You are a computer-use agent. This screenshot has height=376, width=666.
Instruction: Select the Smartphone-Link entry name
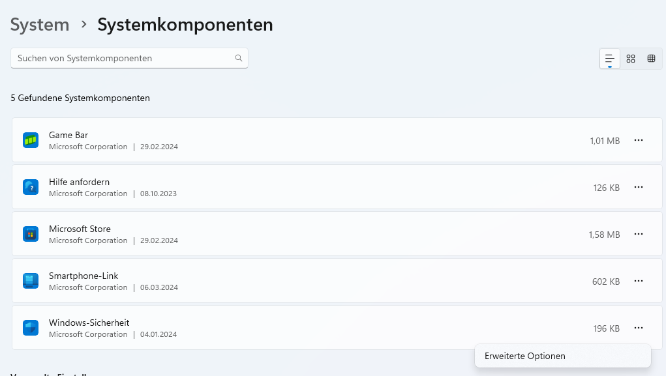(83, 276)
